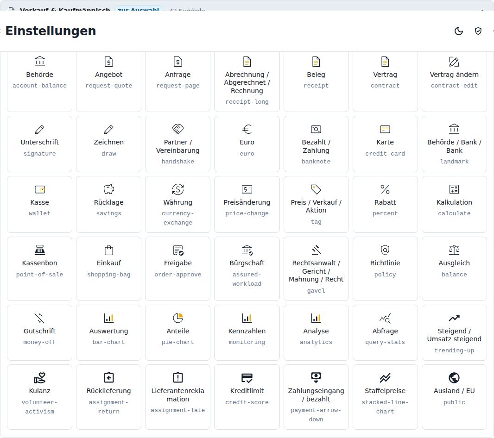Screen dimensions: 494x438
Task: Pick the Lieferantenreklamation assignment-late card
Action: coord(177,397)
